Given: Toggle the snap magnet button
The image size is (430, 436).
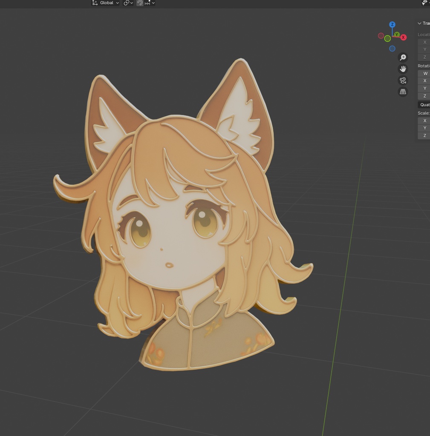Looking at the screenshot, I should pos(140,3).
